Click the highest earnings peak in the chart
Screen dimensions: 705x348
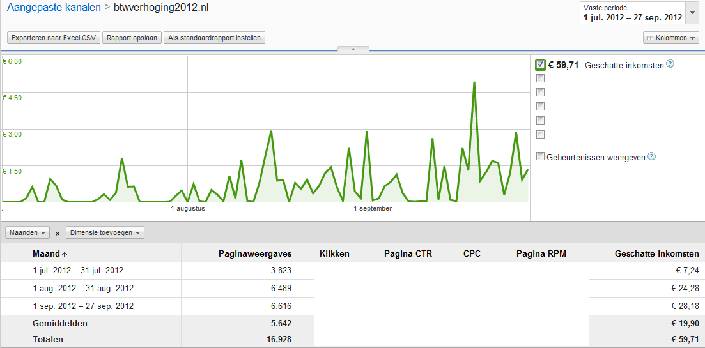pos(474,82)
